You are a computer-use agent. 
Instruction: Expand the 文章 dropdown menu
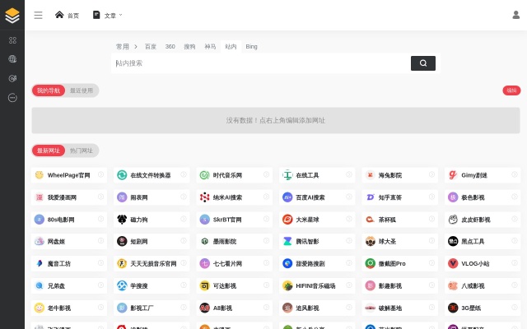pyautogui.click(x=108, y=15)
